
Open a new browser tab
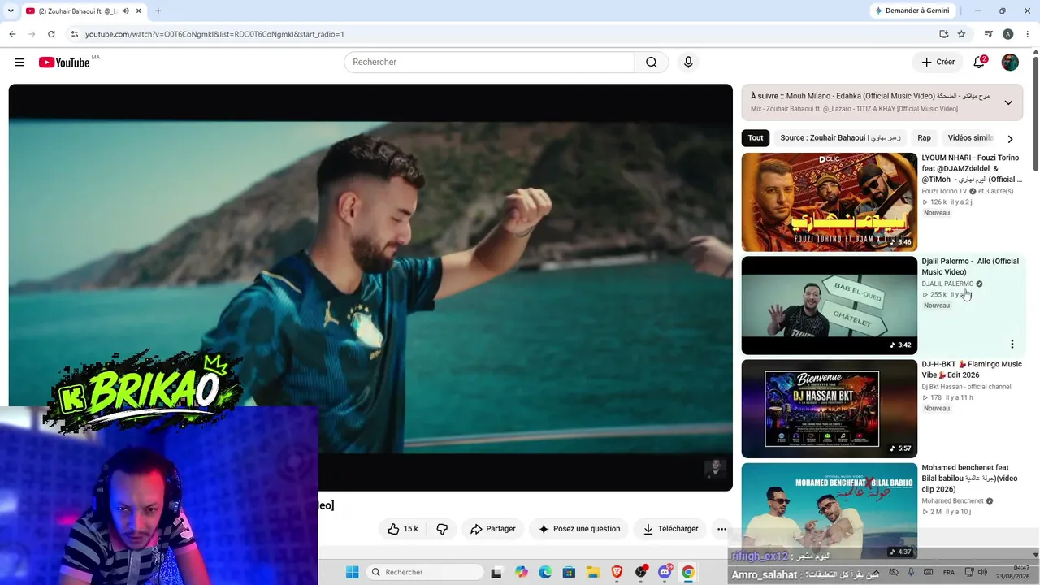[x=158, y=11]
